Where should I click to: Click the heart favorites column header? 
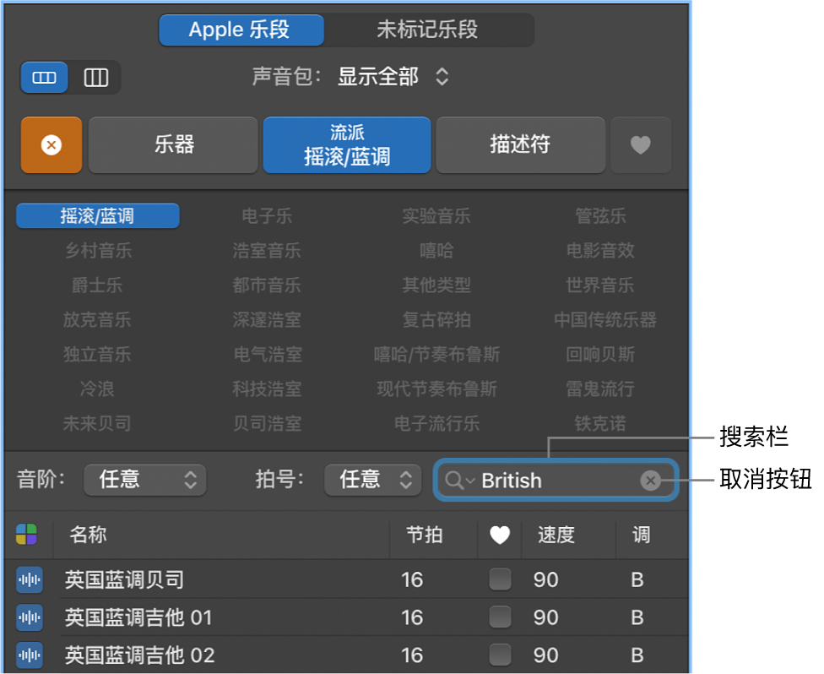click(500, 535)
